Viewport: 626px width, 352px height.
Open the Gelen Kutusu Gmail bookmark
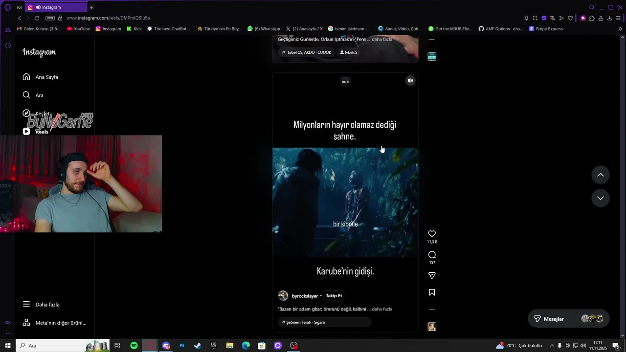[38, 29]
